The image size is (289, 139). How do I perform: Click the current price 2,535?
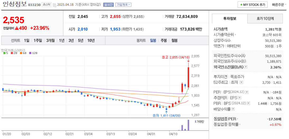point(14,20)
